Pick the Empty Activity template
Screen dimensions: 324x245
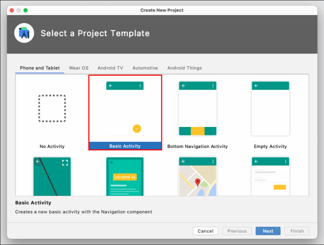pyautogui.click(x=270, y=112)
